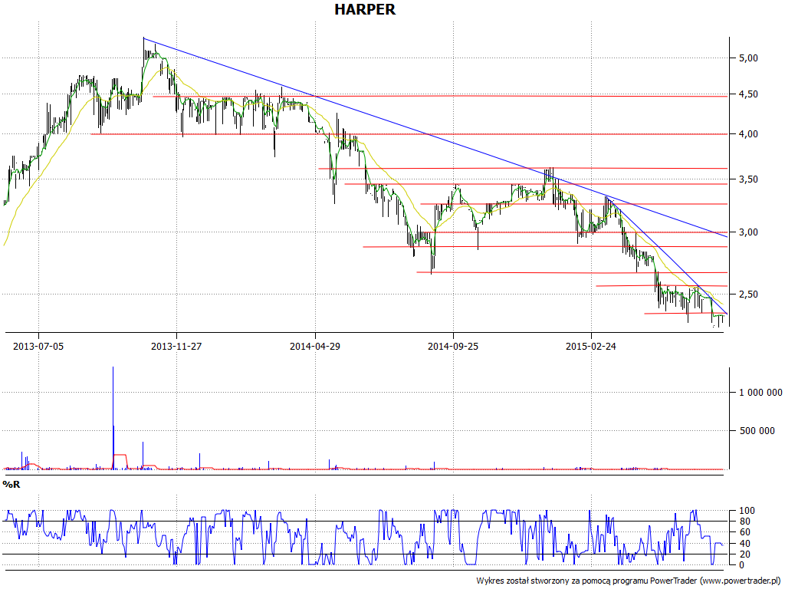Select the 2013-11-27 date label
Image resolution: width=785 pixels, height=589 pixels.
(x=176, y=346)
